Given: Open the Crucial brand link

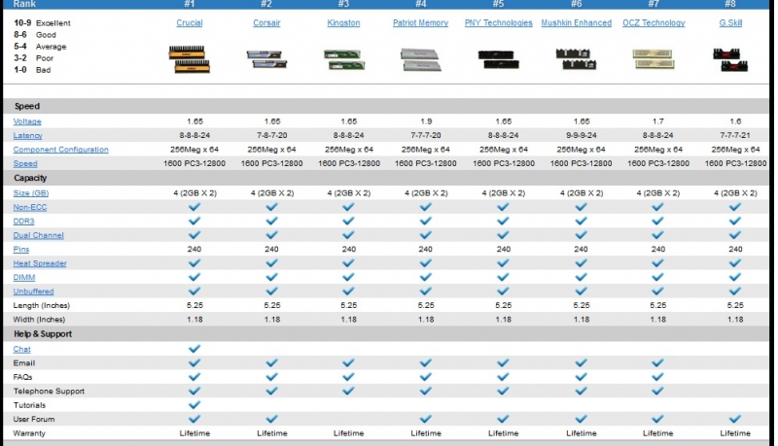Looking at the screenshot, I should click(x=190, y=22).
